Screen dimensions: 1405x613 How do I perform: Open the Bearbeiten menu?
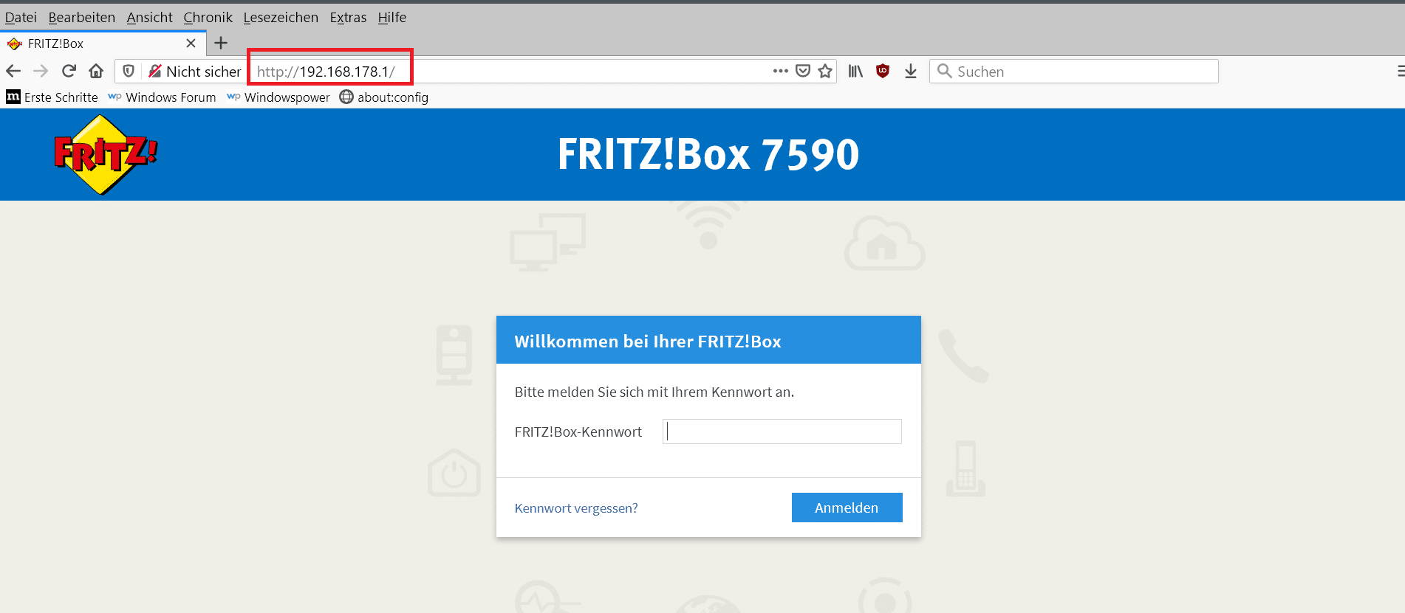pyautogui.click(x=82, y=17)
